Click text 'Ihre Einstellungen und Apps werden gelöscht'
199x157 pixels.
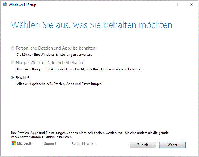pyautogui.click(x=51, y=69)
